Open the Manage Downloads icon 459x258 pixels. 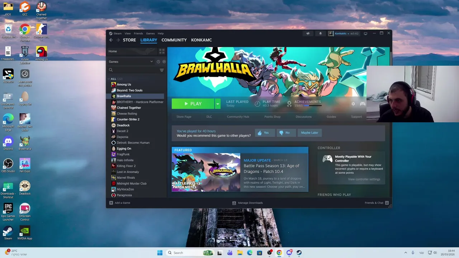click(x=234, y=203)
